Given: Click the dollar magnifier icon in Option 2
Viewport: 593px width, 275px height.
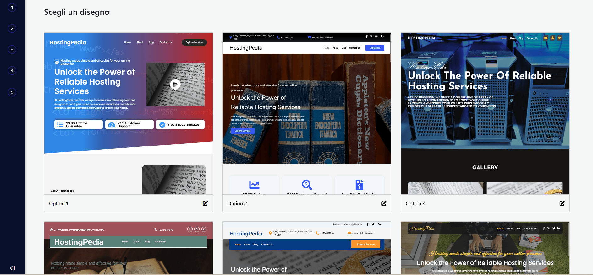Looking at the screenshot, I should (307, 185).
